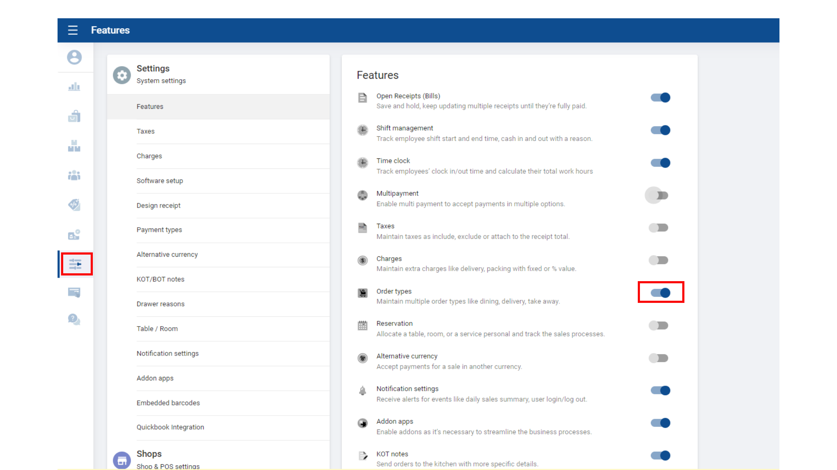Open the hamburger menu in header

(x=73, y=30)
